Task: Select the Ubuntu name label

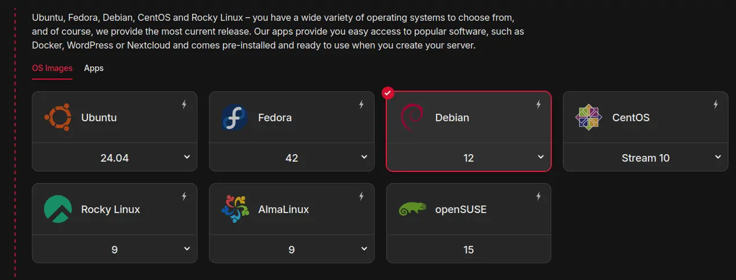Action: 99,118
